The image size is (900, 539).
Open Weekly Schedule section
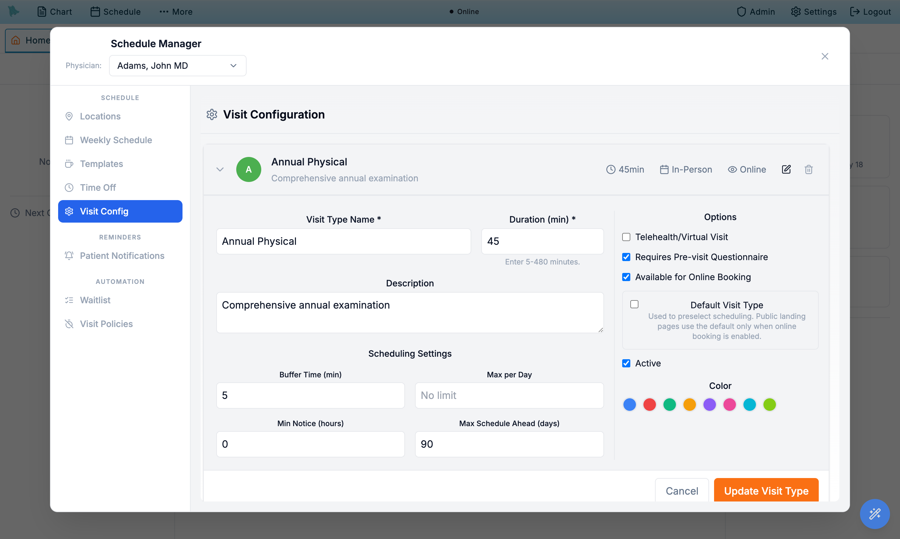[120, 140]
